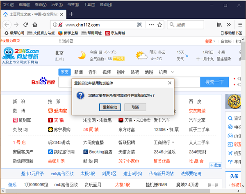
Task: Open page actions three-dot menu
Action: tap(151, 25)
